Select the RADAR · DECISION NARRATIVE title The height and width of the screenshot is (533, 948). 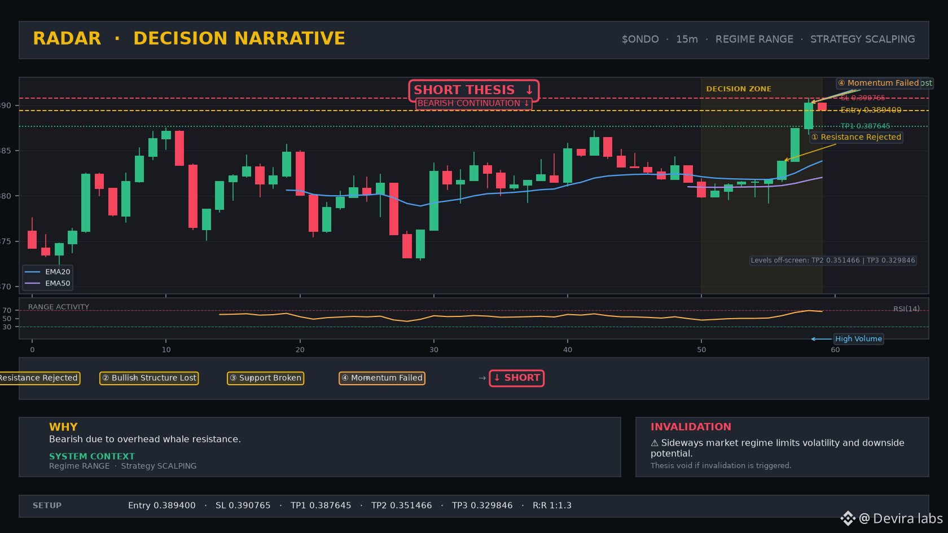pyautogui.click(x=189, y=38)
